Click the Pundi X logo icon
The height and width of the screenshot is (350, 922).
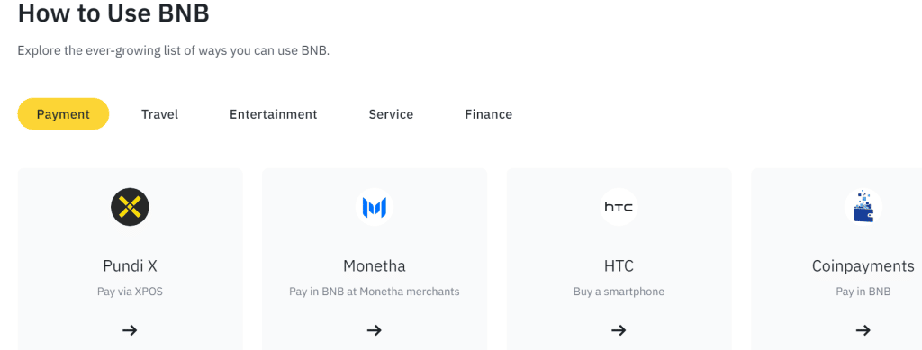[x=130, y=207]
